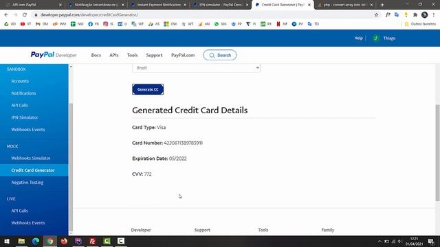
Task: Open the APIs menu
Action: (x=114, y=55)
